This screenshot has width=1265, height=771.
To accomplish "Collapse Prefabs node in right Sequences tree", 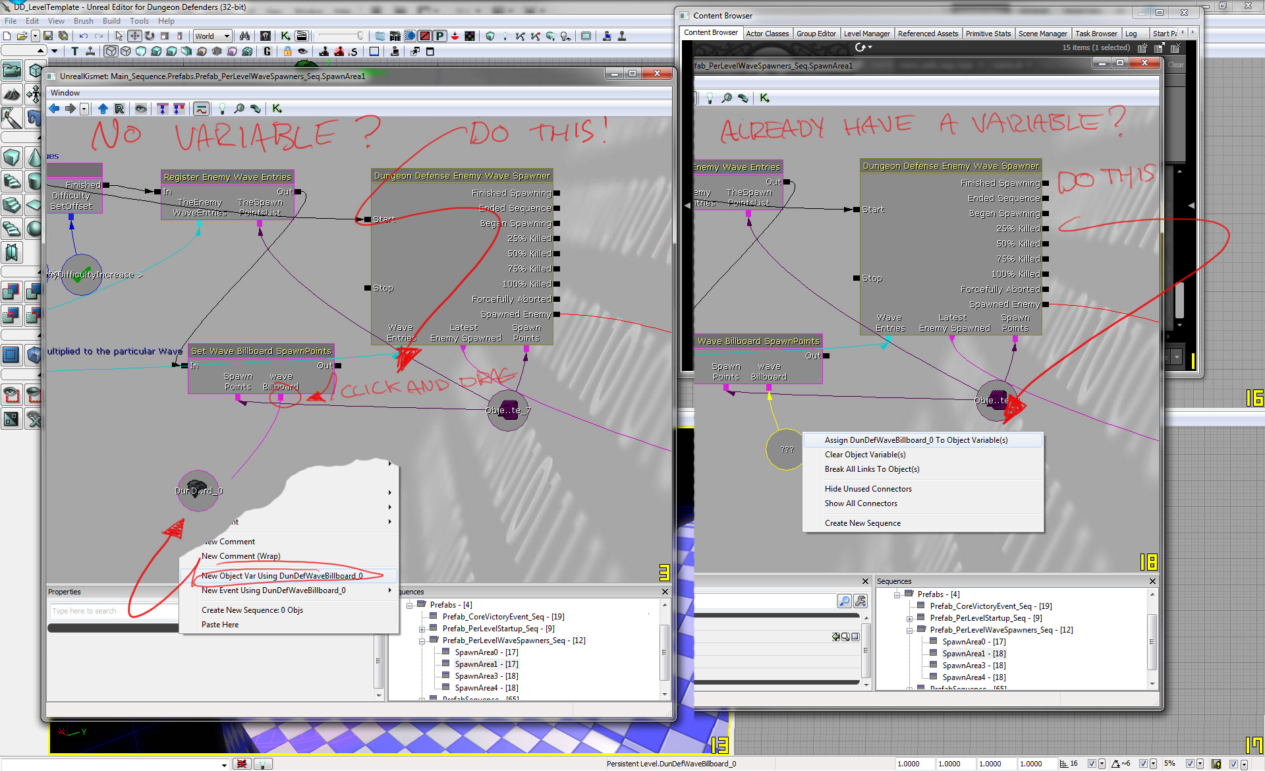I will [897, 594].
